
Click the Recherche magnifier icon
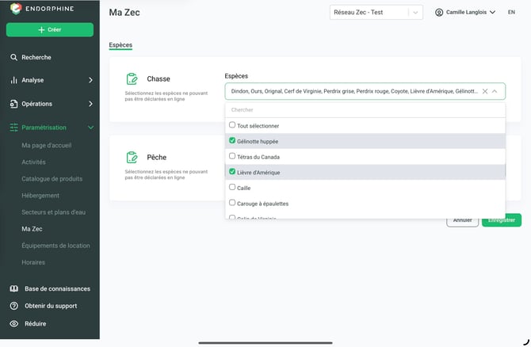click(x=13, y=57)
